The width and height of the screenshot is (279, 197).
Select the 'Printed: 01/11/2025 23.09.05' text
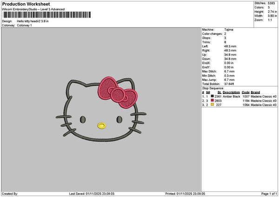point(185,194)
